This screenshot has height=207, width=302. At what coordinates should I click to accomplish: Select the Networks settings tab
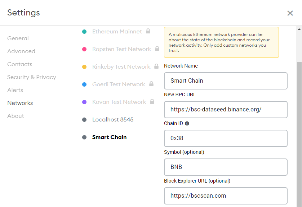20,103
